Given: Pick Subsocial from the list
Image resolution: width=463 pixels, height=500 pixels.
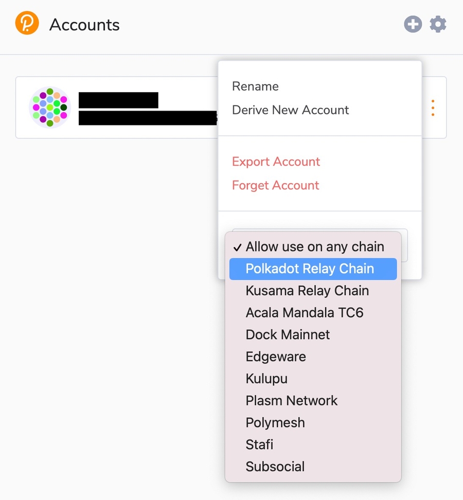Looking at the screenshot, I should [275, 467].
